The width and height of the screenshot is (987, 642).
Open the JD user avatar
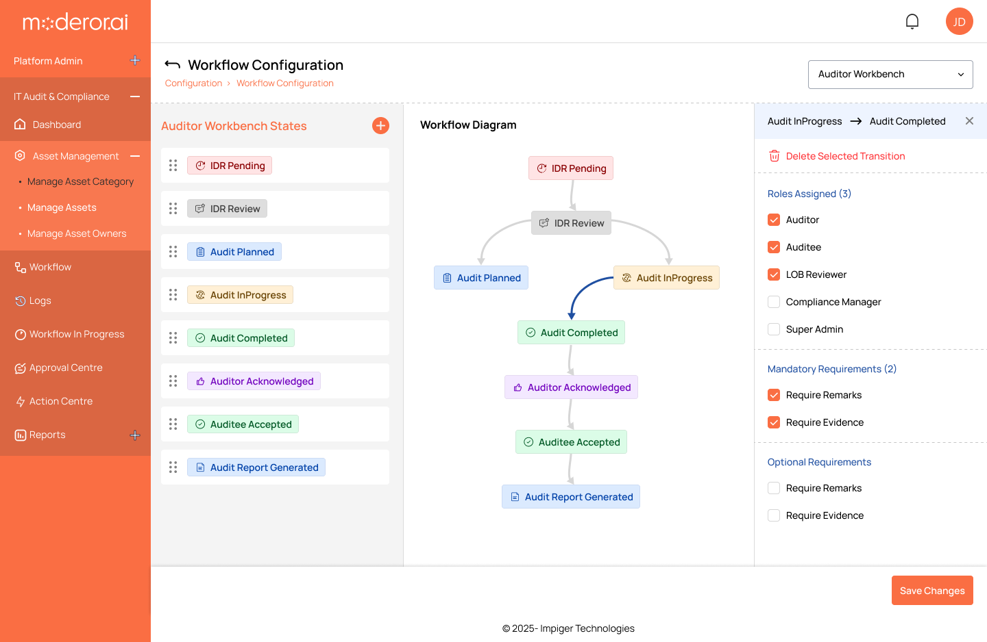pyautogui.click(x=959, y=22)
